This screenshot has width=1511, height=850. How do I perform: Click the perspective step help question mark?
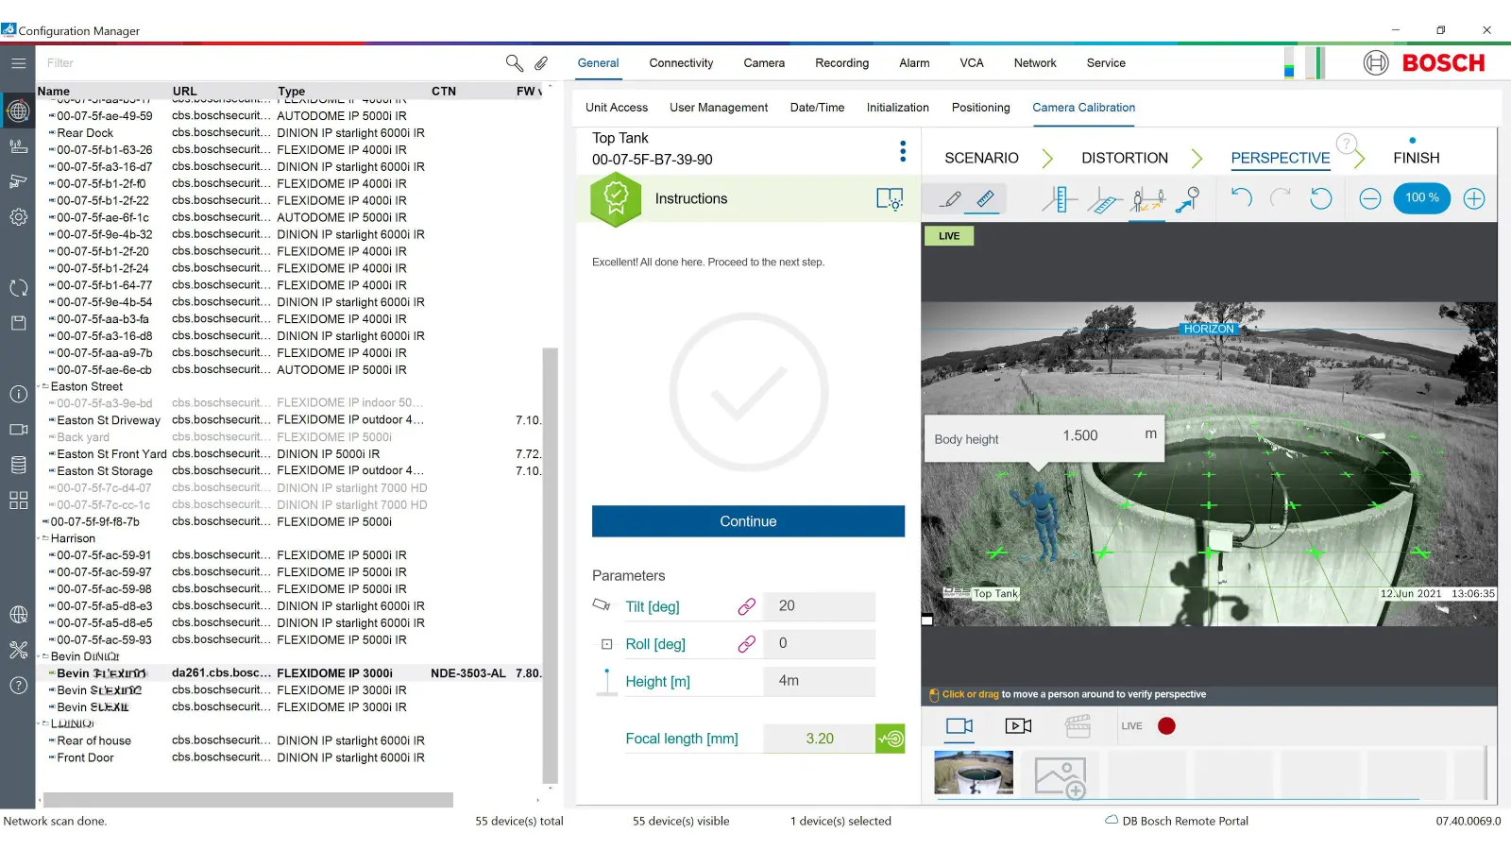click(1347, 144)
